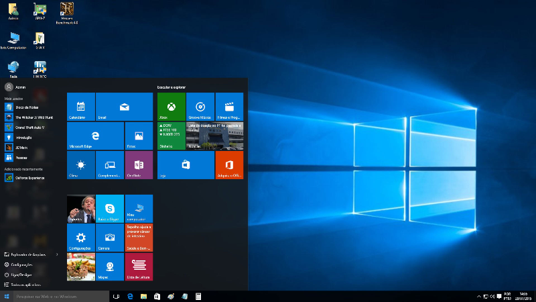Click the volume speaker tray icon
The image size is (536, 302).
pyautogui.click(x=492, y=297)
